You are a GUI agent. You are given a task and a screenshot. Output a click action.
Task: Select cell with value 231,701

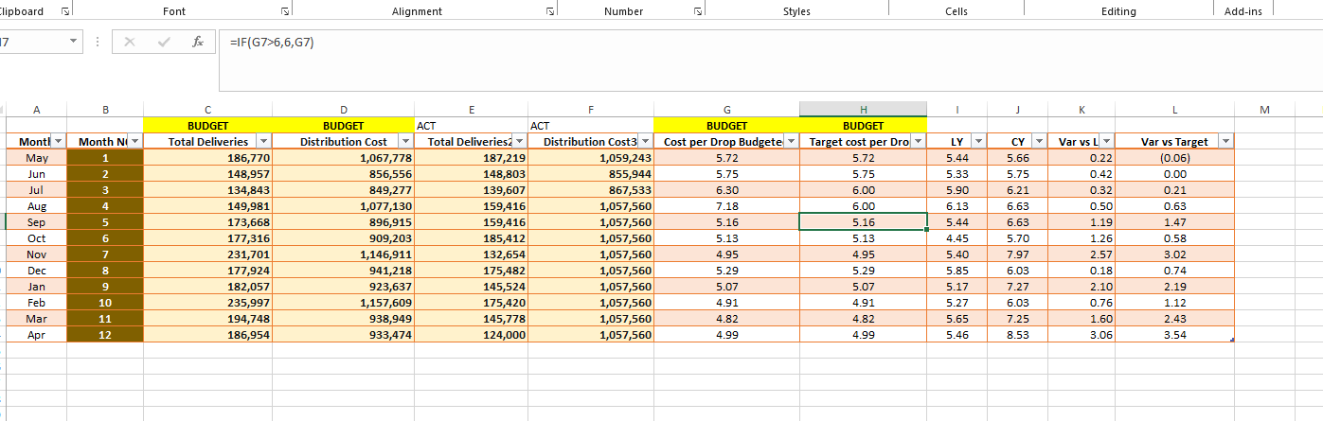207,254
